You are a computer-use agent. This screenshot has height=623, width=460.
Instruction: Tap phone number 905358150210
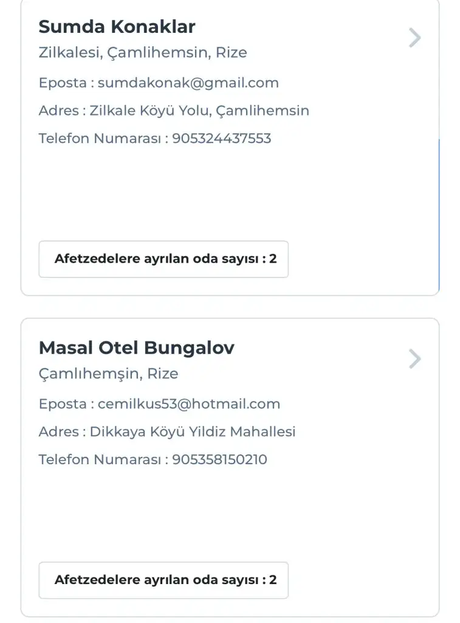pos(219,459)
